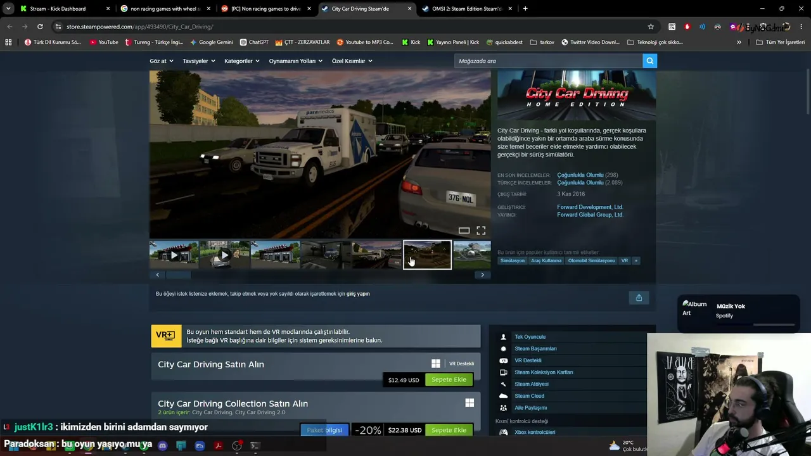Expand the Kategoriler menu
811x456 pixels.
click(242, 61)
